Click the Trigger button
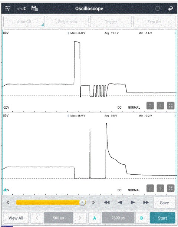This screenshot has height=227, width=178. tap(111, 22)
